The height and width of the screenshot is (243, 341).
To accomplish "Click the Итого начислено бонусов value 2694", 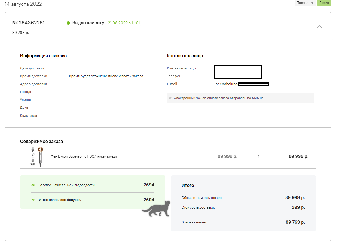I will click(x=149, y=200).
